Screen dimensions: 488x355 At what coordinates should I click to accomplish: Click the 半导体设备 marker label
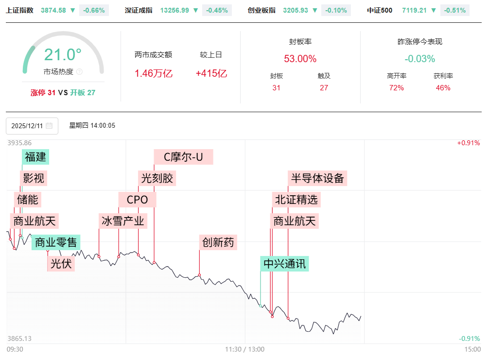click(x=317, y=178)
